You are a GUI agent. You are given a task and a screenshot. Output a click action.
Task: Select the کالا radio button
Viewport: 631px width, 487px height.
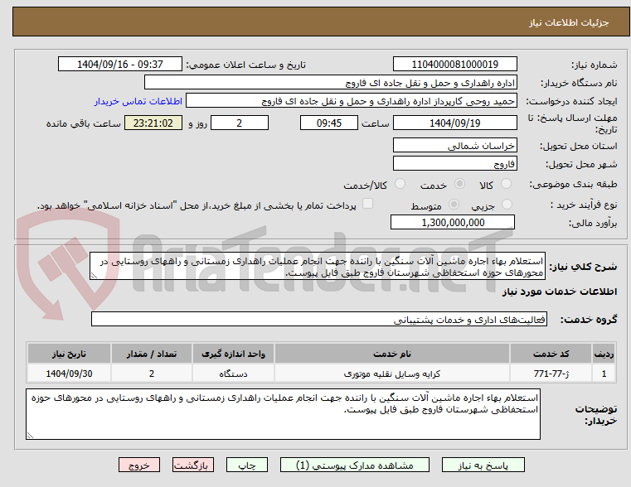point(506,184)
